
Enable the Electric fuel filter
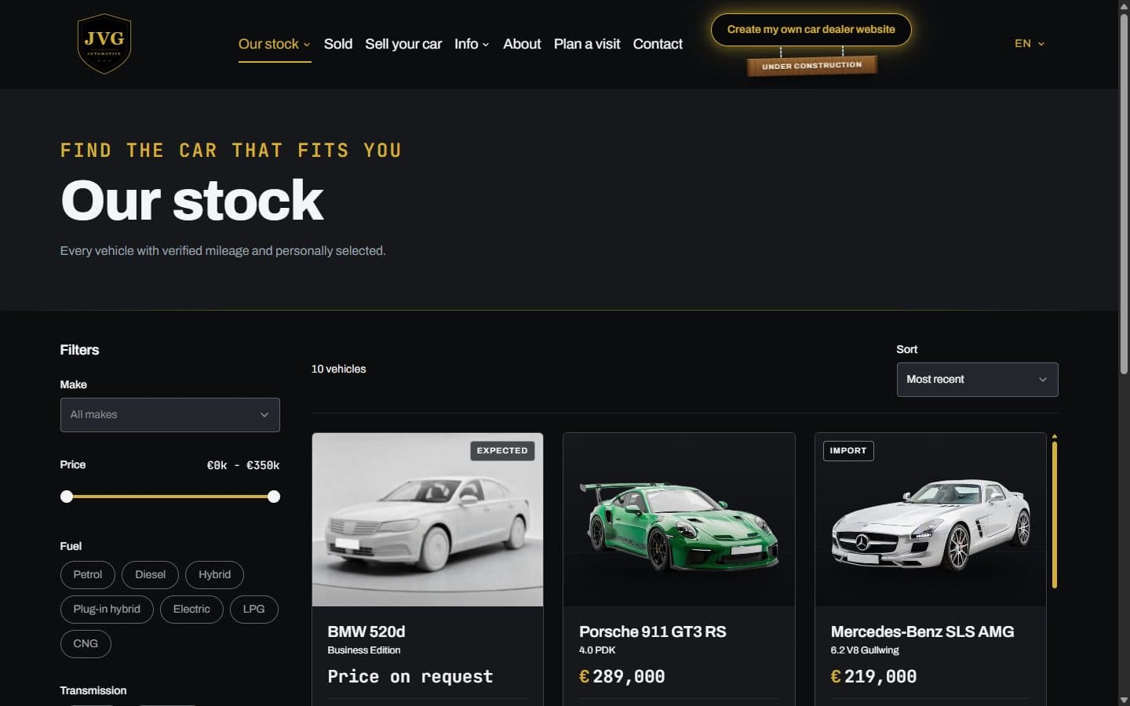[191, 610]
